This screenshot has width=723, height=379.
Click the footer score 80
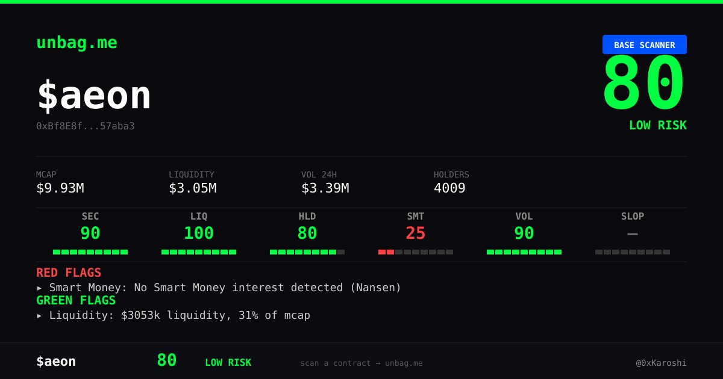tap(167, 360)
